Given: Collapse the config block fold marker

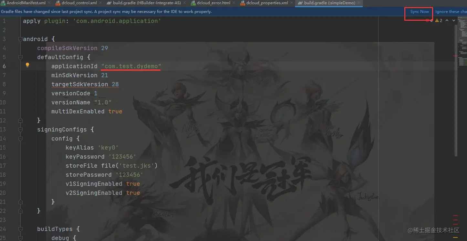Looking at the screenshot, I should coord(21,139).
